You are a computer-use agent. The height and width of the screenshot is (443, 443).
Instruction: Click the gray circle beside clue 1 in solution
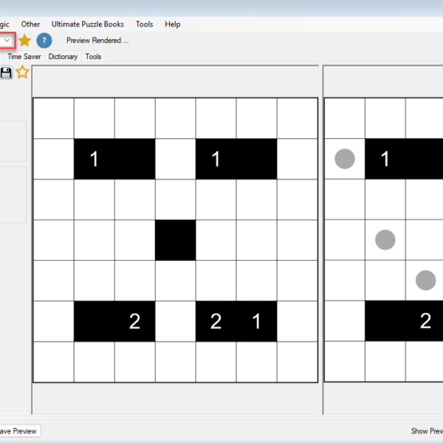(345, 159)
